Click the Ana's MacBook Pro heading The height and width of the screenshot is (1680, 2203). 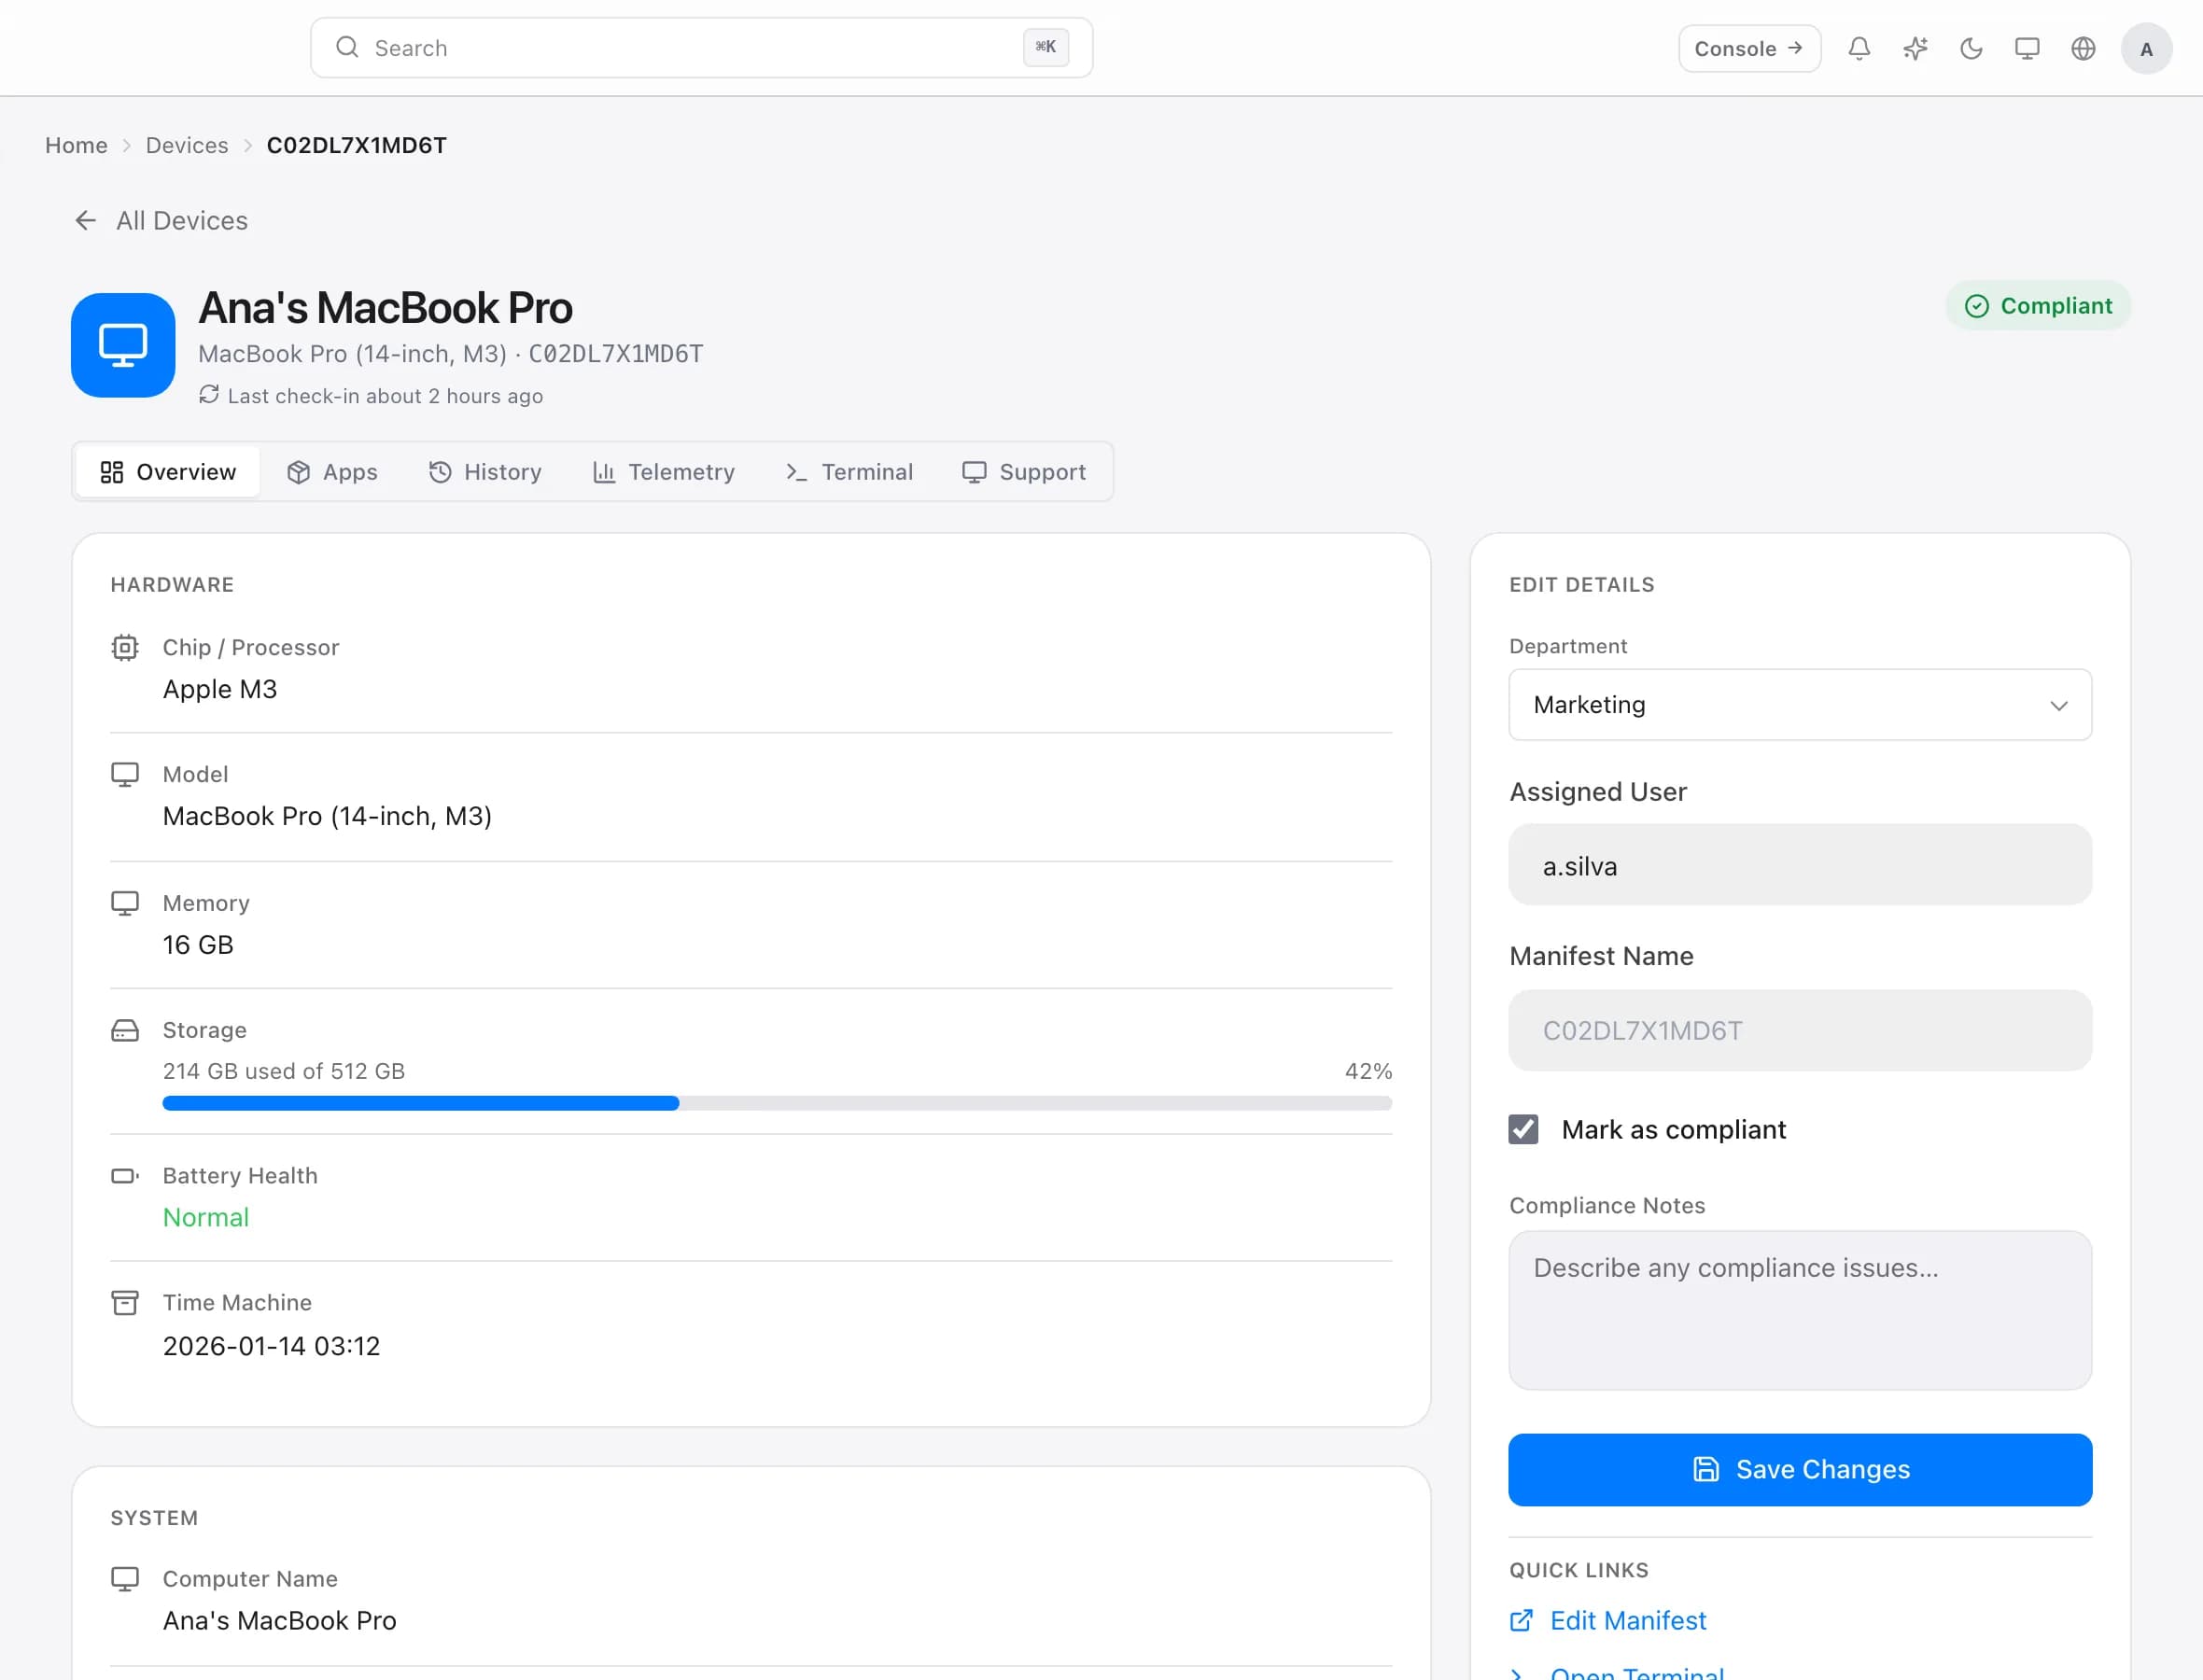click(386, 307)
